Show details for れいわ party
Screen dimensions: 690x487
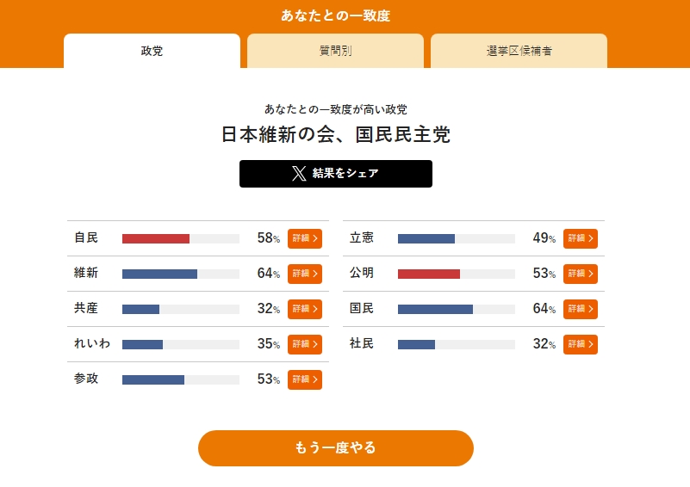pos(304,344)
